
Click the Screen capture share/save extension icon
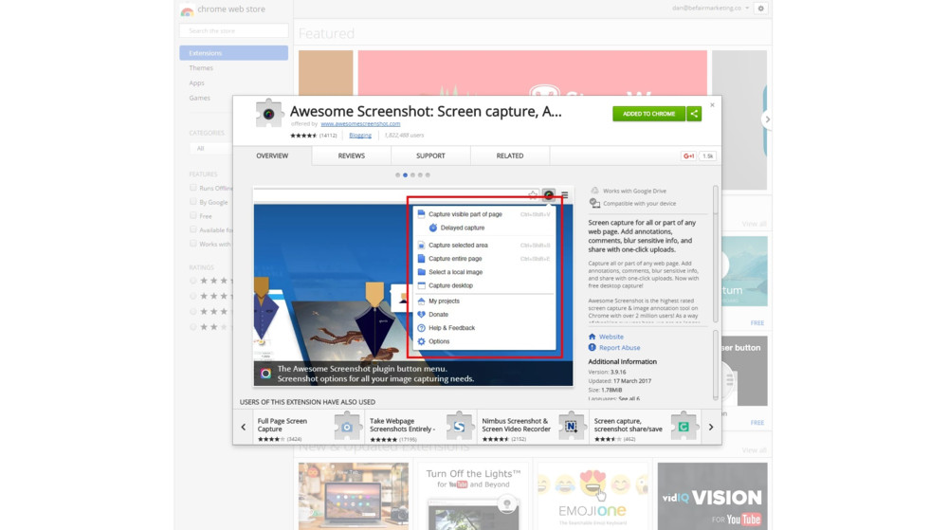coord(684,427)
